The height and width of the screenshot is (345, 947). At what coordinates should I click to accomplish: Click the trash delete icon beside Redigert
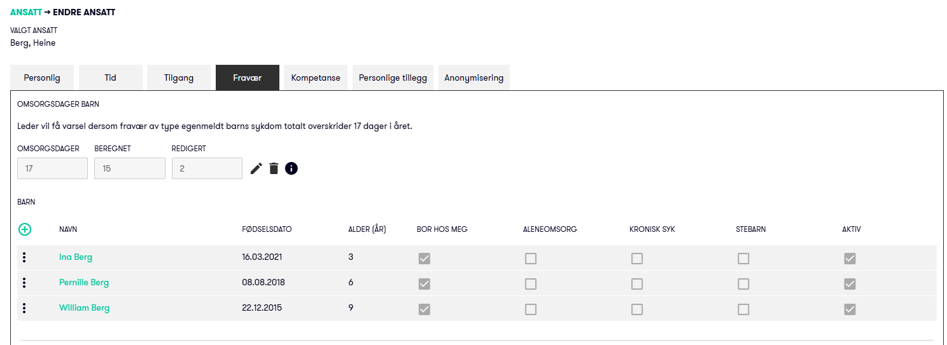[274, 168]
